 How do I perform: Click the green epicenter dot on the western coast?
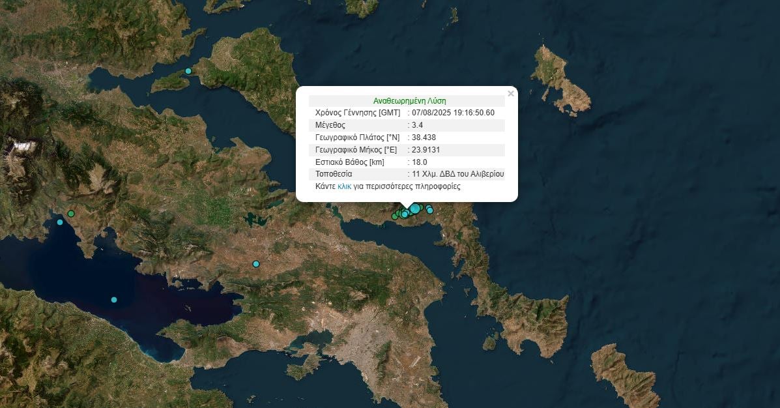click(70, 213)
